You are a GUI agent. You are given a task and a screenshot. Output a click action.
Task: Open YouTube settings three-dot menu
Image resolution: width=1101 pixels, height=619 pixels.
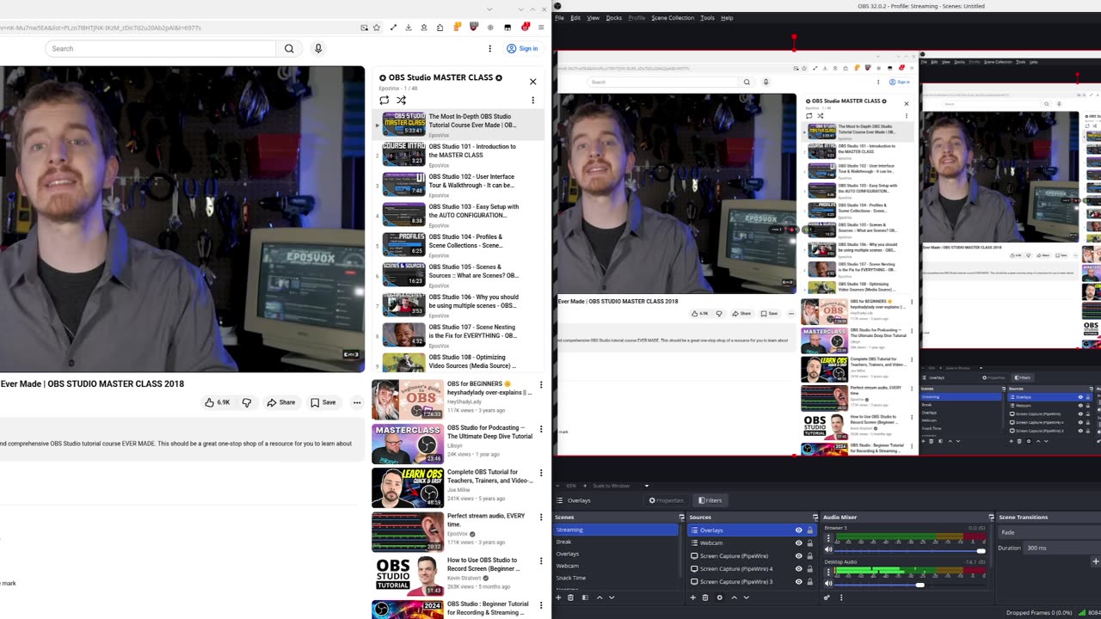490,48
